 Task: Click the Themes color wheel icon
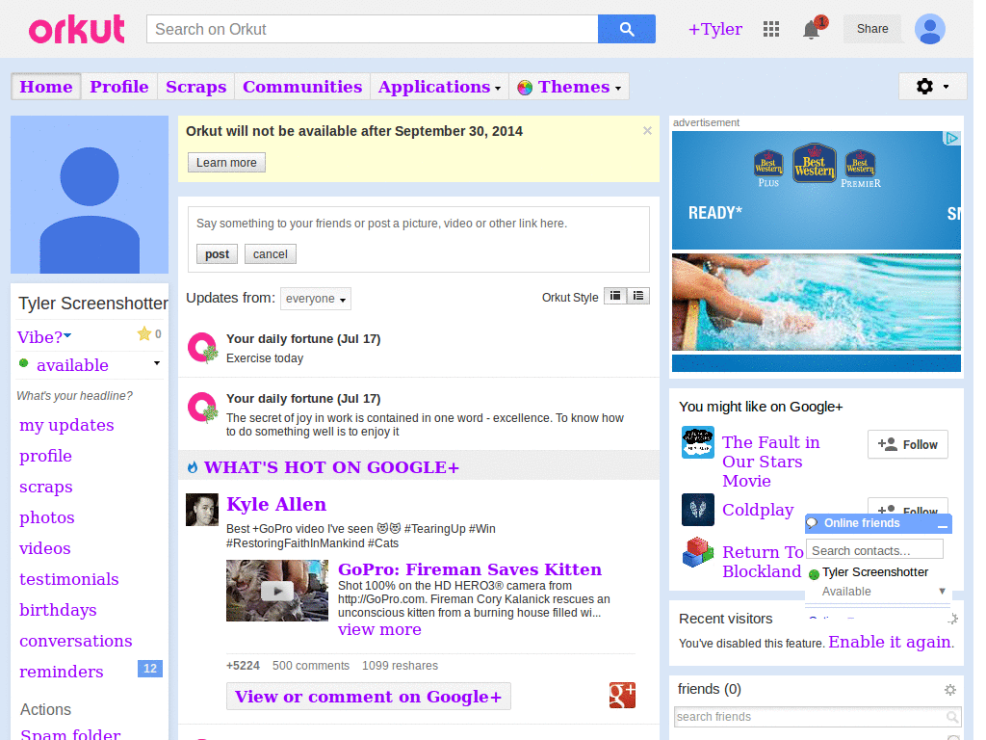pyautogui.click(x=525, y=88)
